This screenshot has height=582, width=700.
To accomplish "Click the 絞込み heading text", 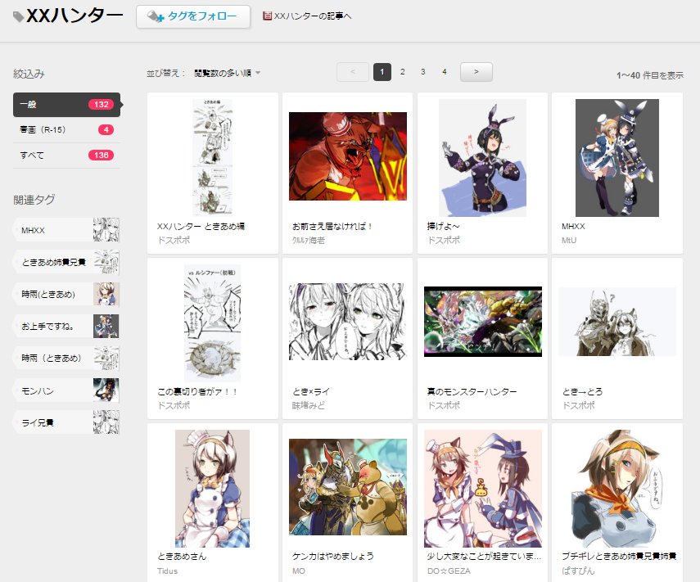I will pyautogui.click(x=29, y=74).
